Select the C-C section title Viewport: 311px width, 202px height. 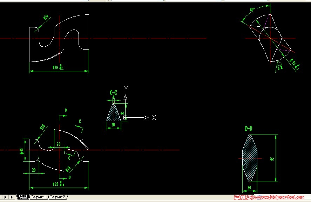point(114,92)
